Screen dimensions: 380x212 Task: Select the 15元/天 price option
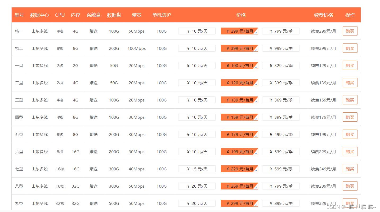pos(197,169)
